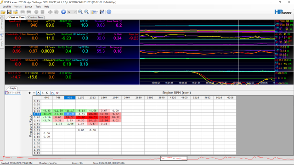Open the Help menu
Image resolution: width=294 pixels, height=165 pixels.
click(x=47, y=7)
